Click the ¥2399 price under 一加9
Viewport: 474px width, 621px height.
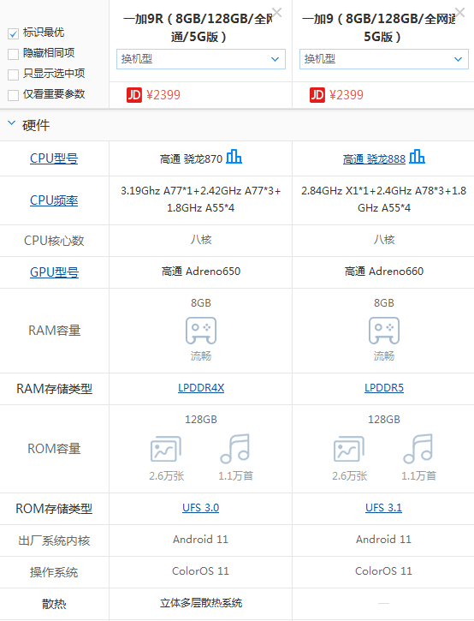[x=347, y=95]
